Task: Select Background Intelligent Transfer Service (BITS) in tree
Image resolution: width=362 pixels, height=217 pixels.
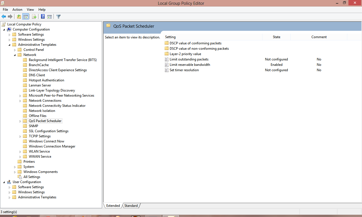Action: pos(63,60)
